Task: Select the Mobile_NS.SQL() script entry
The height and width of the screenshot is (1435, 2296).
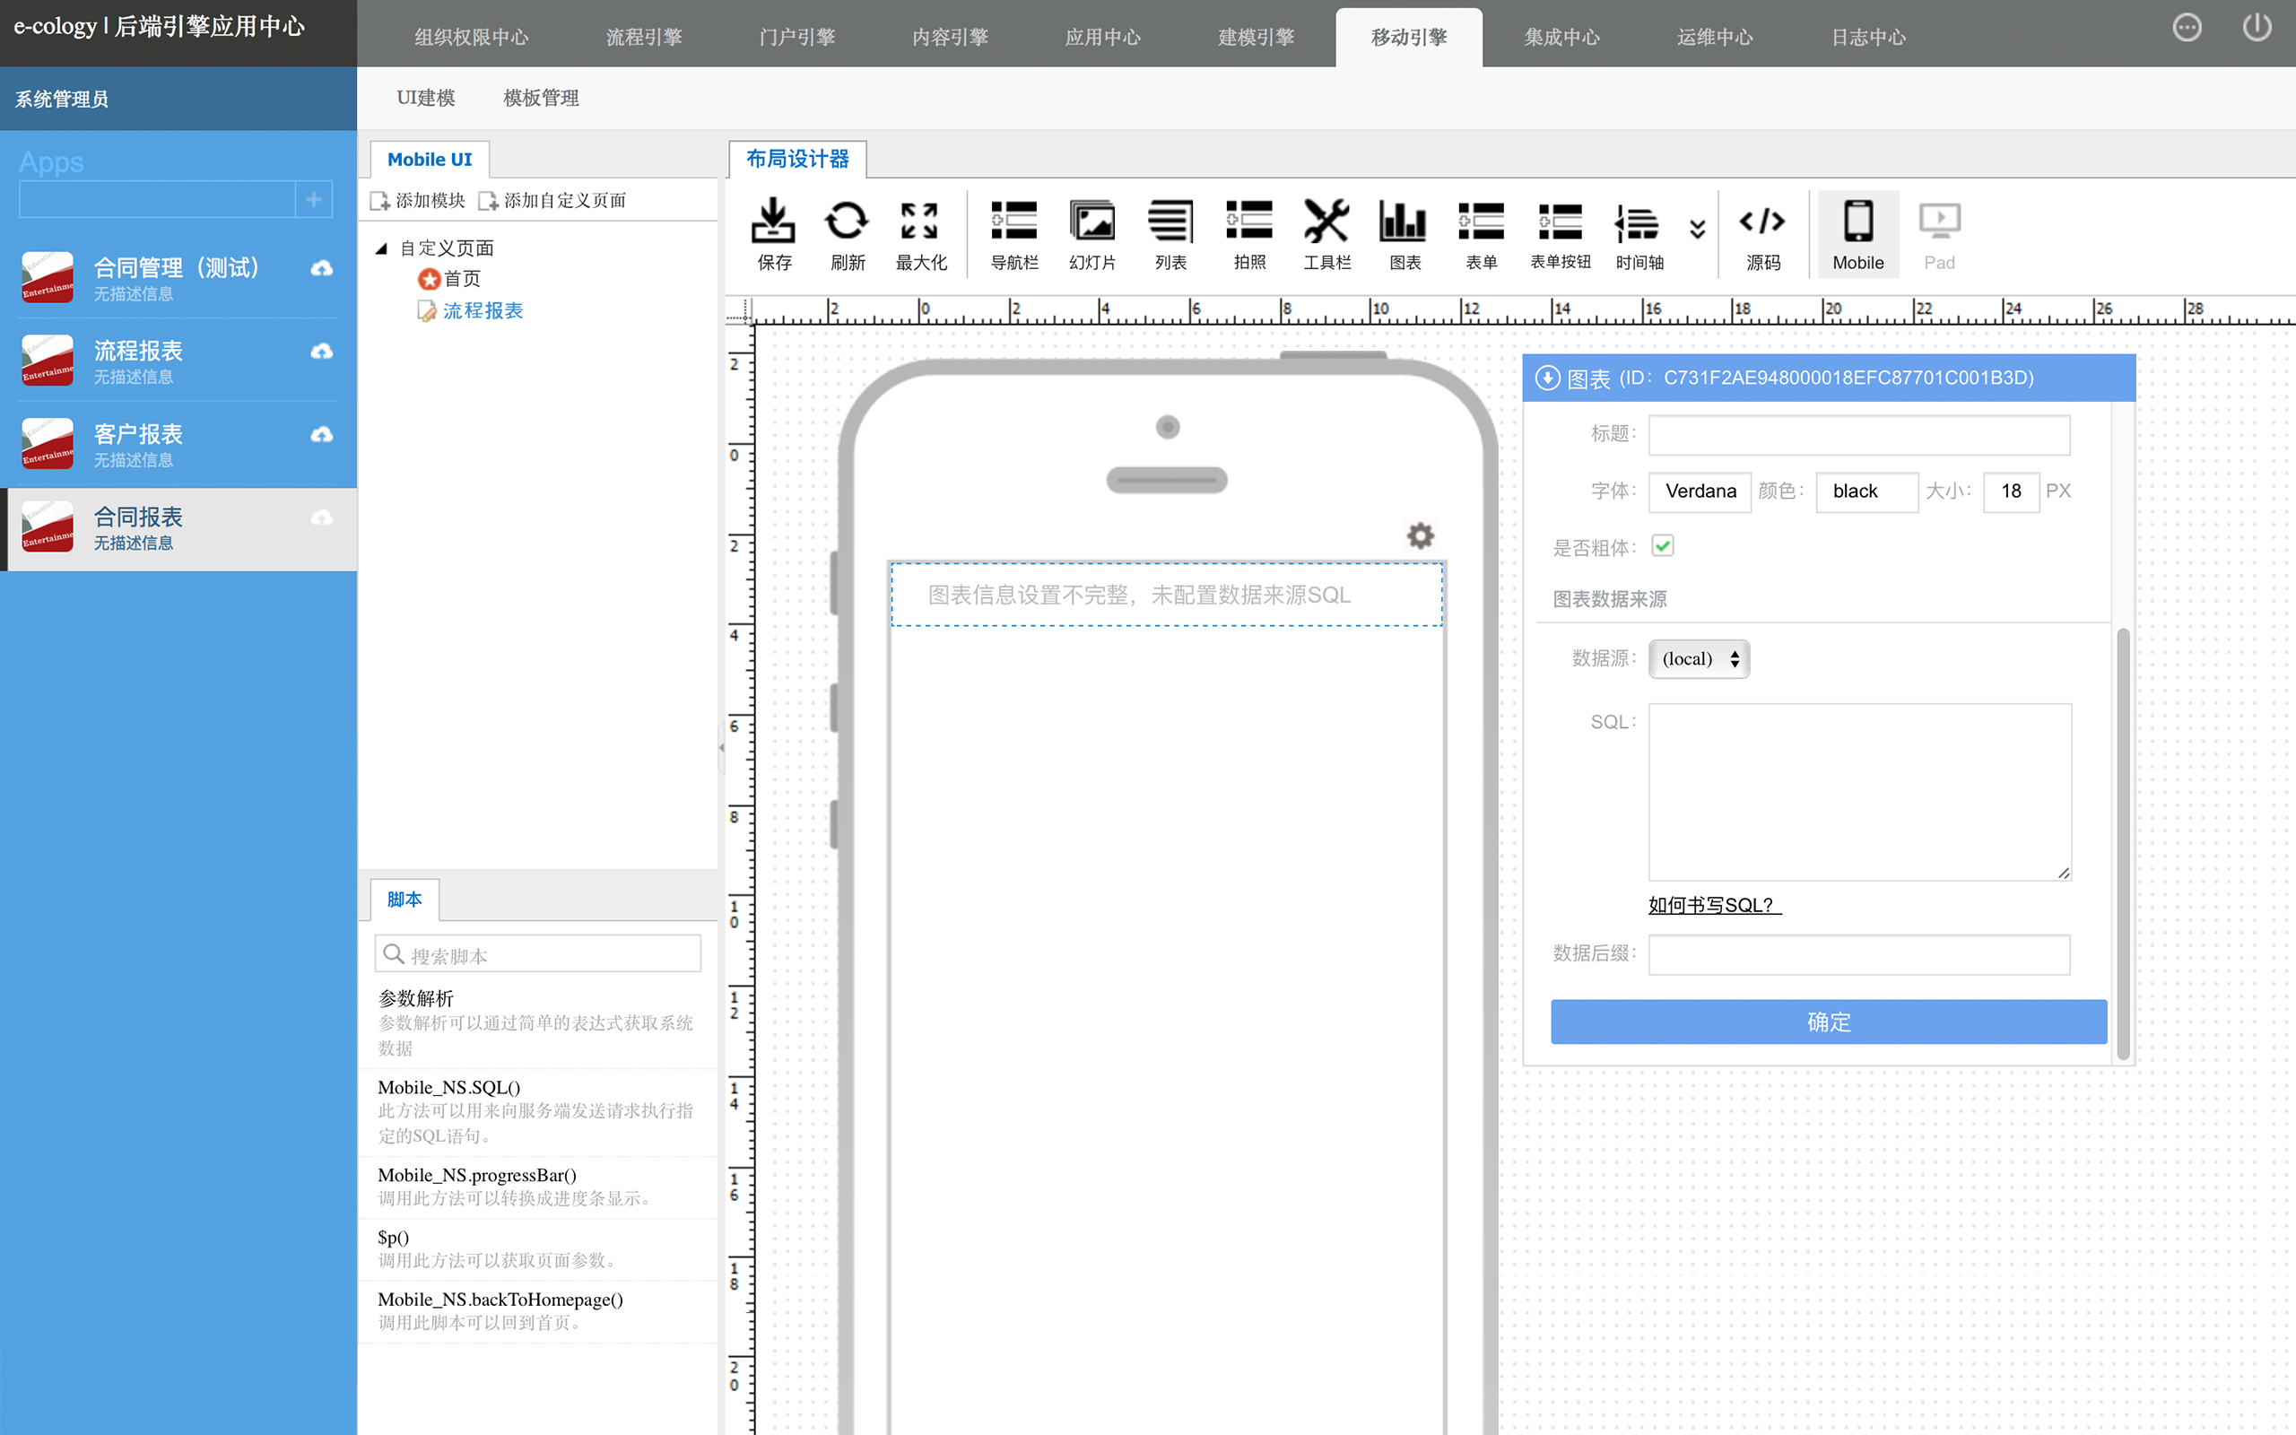Action: pos(538,1111)
